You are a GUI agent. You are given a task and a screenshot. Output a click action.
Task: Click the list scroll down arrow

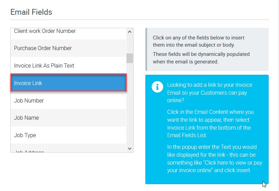130,148
